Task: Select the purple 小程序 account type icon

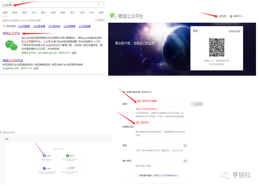Action: [44, 168]
